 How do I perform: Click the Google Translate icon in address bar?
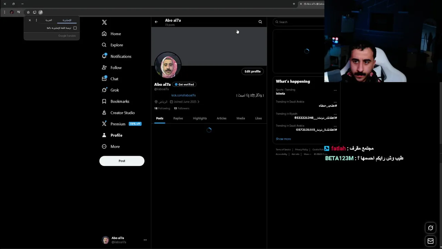(40, 12)
